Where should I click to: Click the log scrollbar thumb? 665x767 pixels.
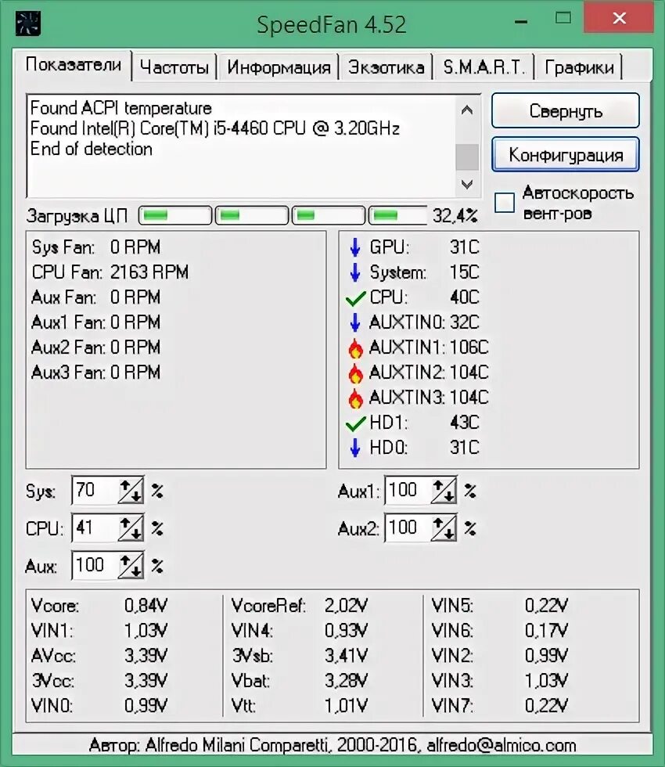pyautogui.click(x=467, y=157)
